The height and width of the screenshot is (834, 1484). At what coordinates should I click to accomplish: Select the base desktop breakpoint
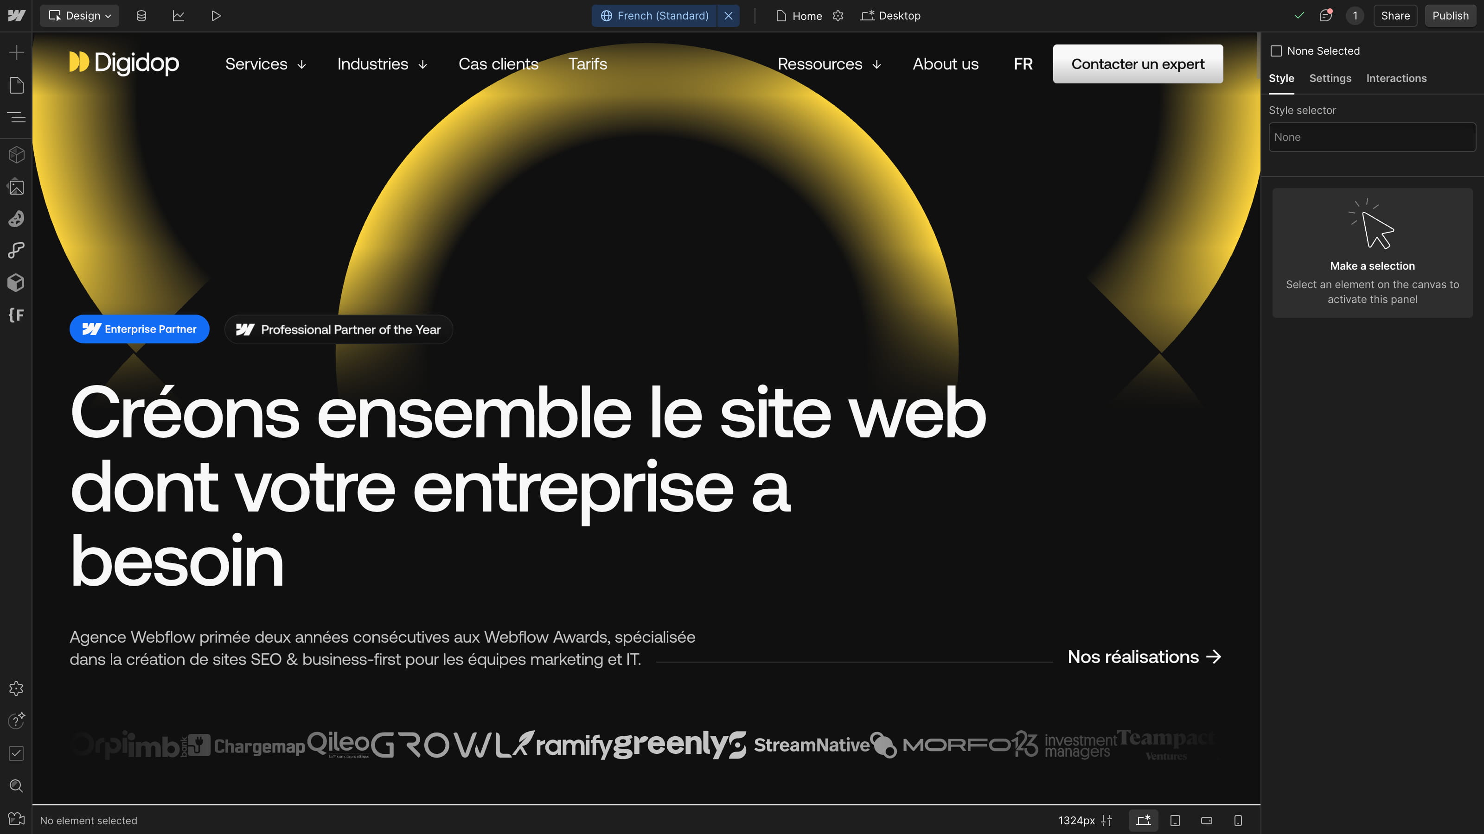1144,820
